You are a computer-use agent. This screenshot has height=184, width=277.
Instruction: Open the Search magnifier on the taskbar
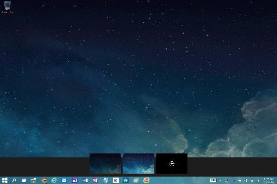[14, 180]
